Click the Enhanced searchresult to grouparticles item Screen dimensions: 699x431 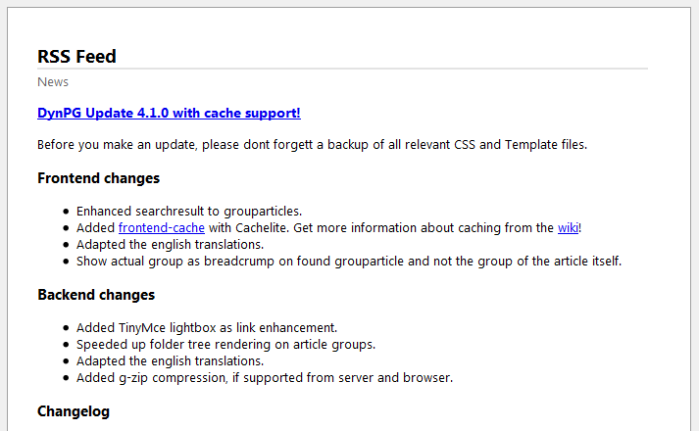coord(188,211)
